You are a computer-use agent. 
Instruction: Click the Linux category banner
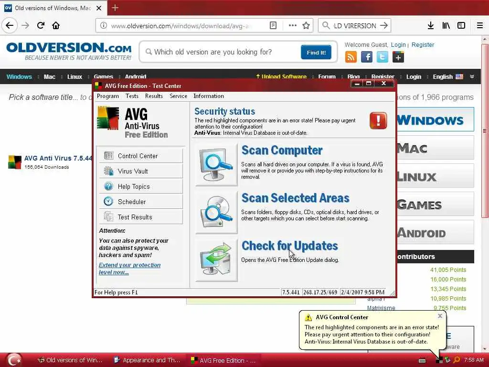click(x=436, y=176)
